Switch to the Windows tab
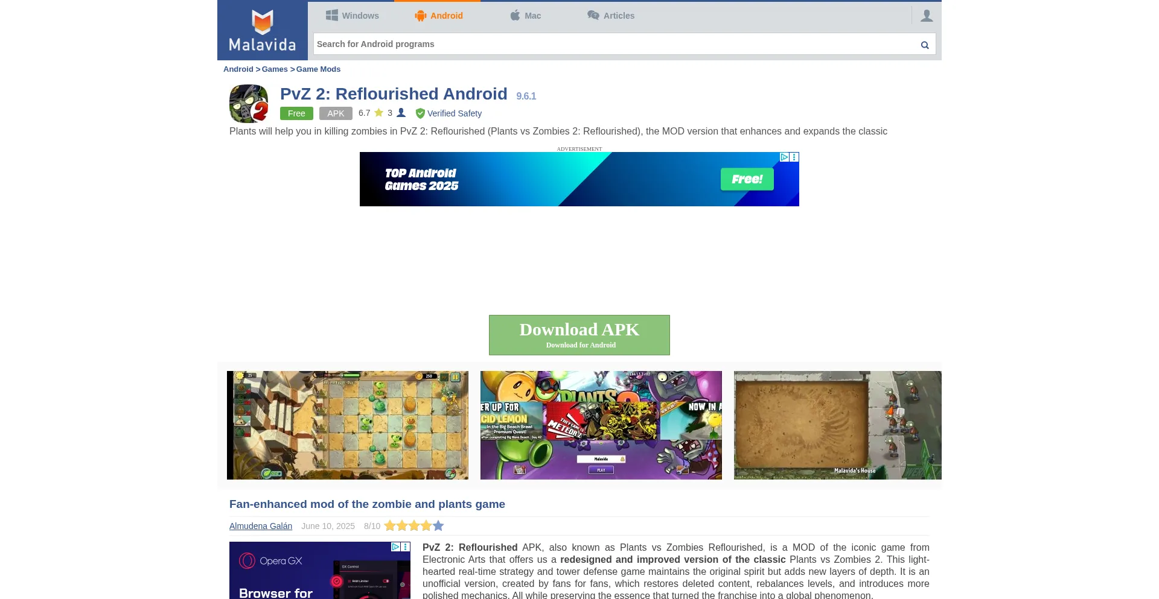 [x=353, y=16]
